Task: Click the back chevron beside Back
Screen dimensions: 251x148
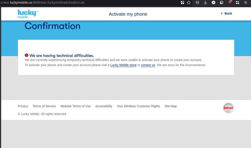Action: [x=222, y=13]
